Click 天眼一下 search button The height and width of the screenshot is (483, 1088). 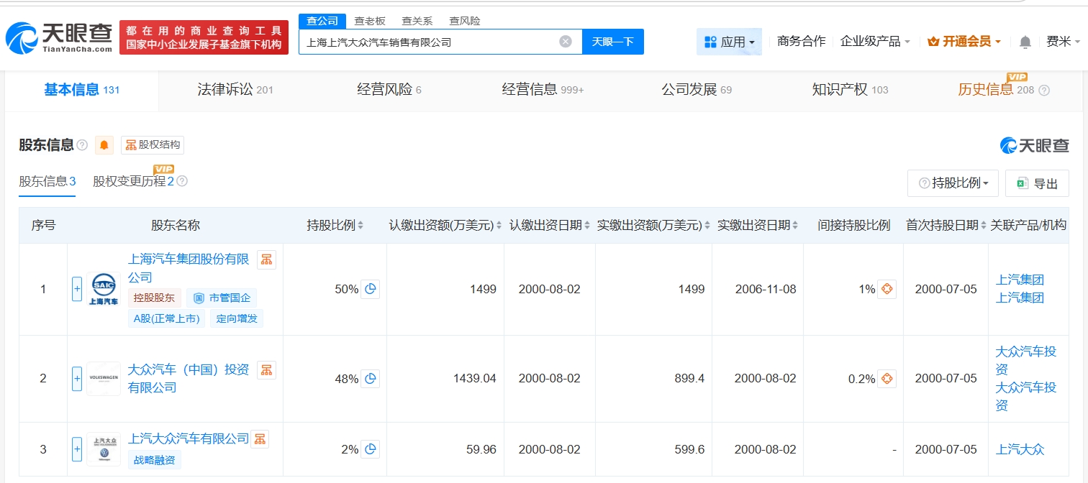(613, 42)
